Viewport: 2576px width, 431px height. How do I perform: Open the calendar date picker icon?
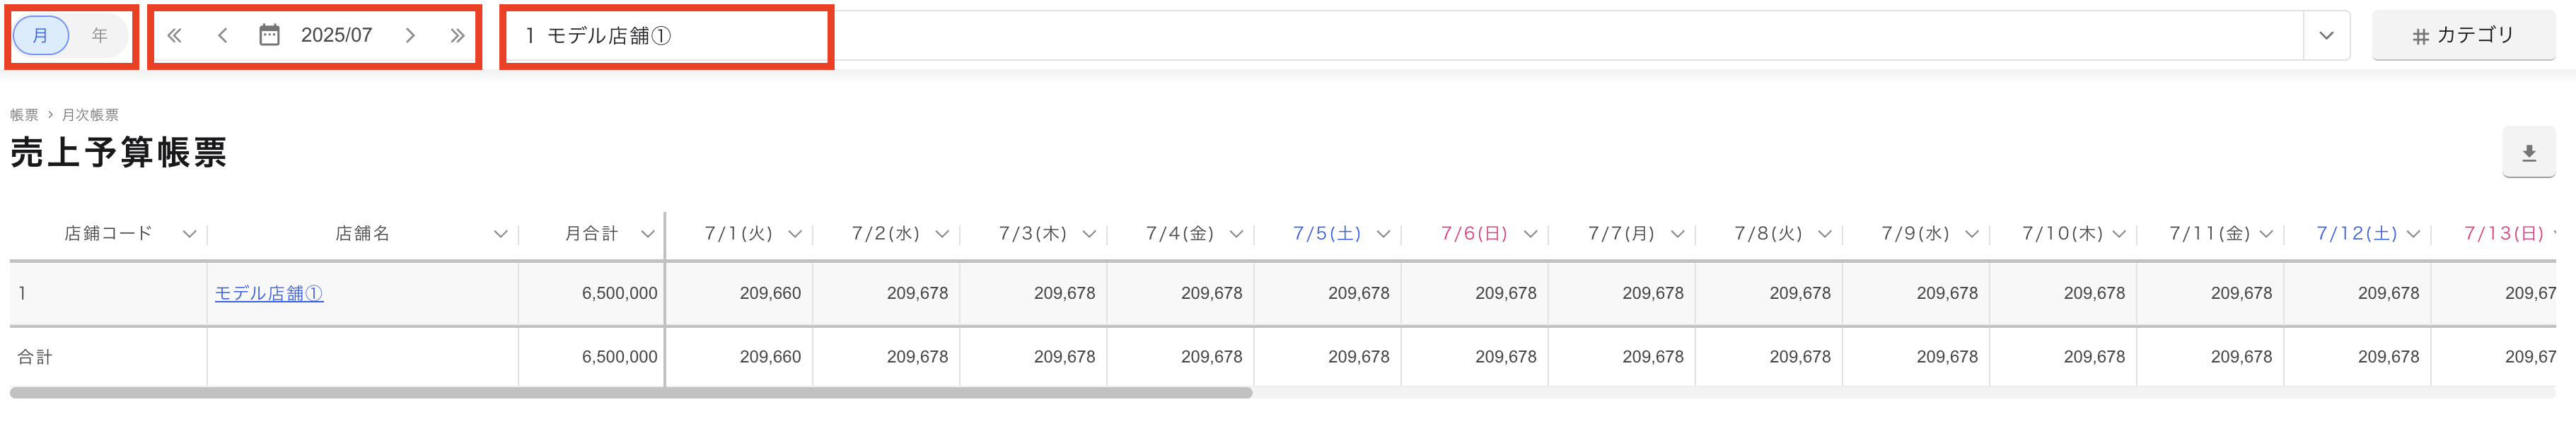point(269,35)
